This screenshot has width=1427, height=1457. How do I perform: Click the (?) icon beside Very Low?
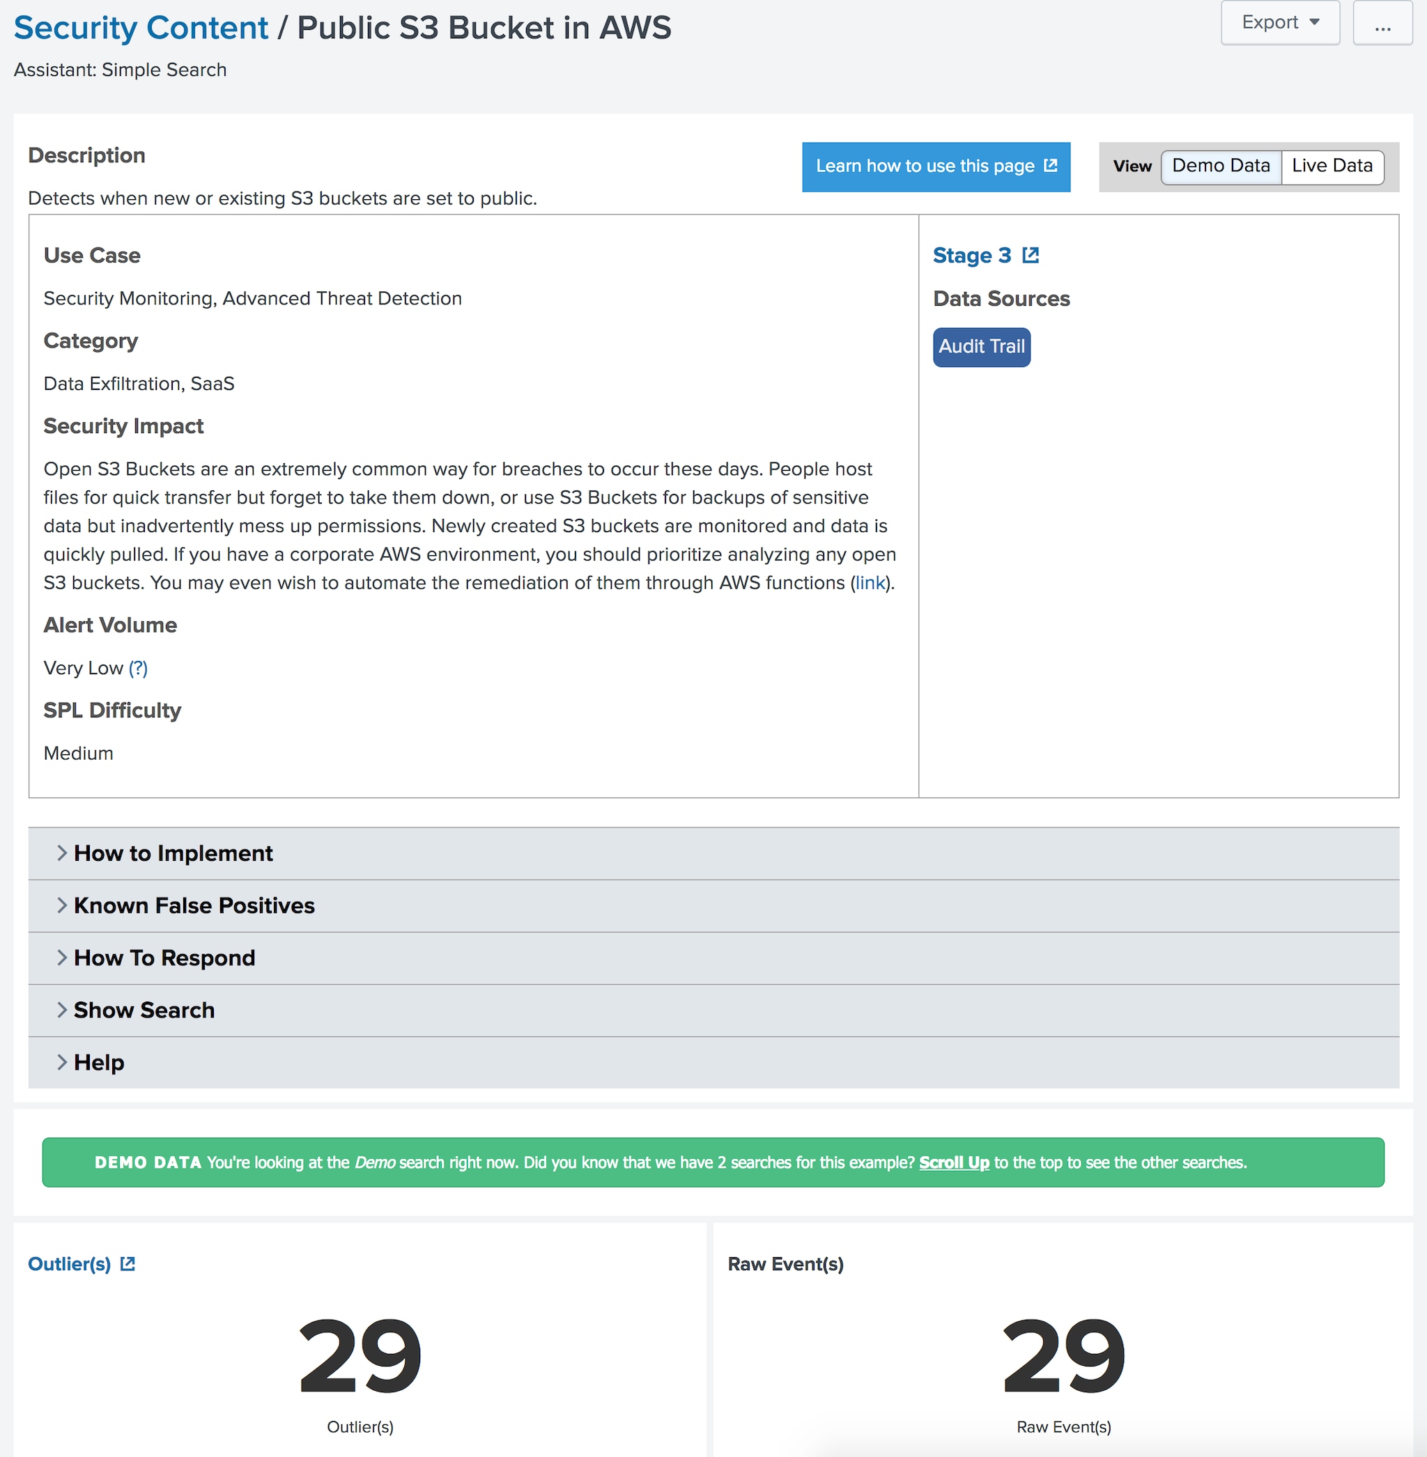[x=138, y=668]
